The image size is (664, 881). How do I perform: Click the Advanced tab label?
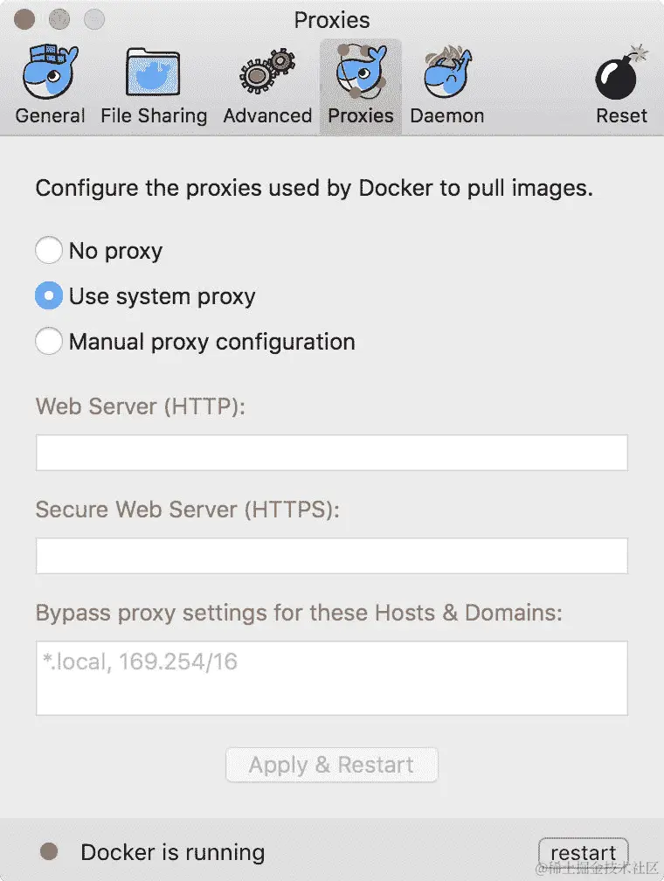pos(267,115)
